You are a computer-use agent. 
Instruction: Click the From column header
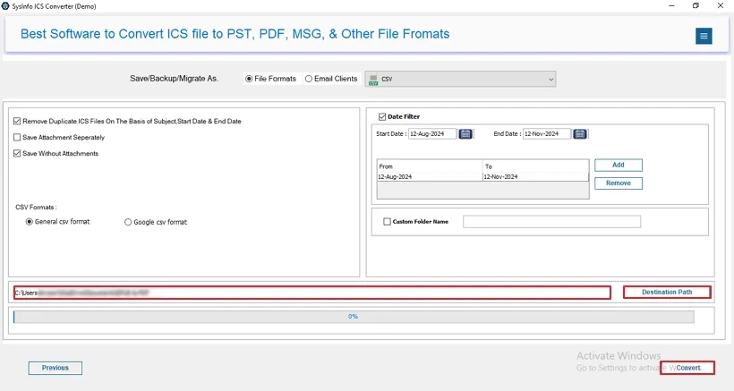(x=430, y=166)
